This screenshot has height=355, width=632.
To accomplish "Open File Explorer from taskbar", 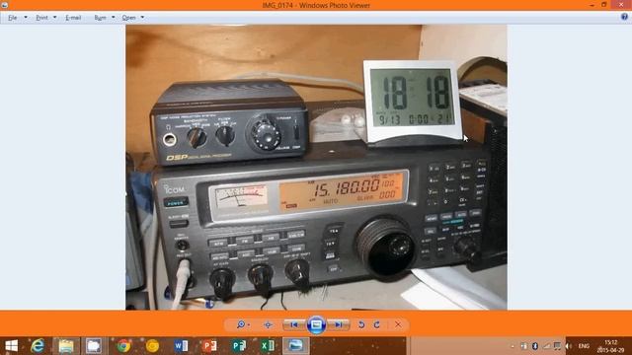I will (66, 346).
